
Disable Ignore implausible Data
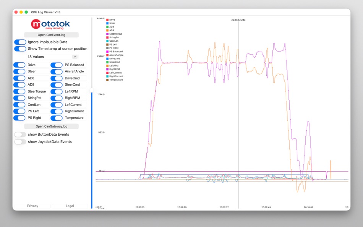click(x=20, y=42)
